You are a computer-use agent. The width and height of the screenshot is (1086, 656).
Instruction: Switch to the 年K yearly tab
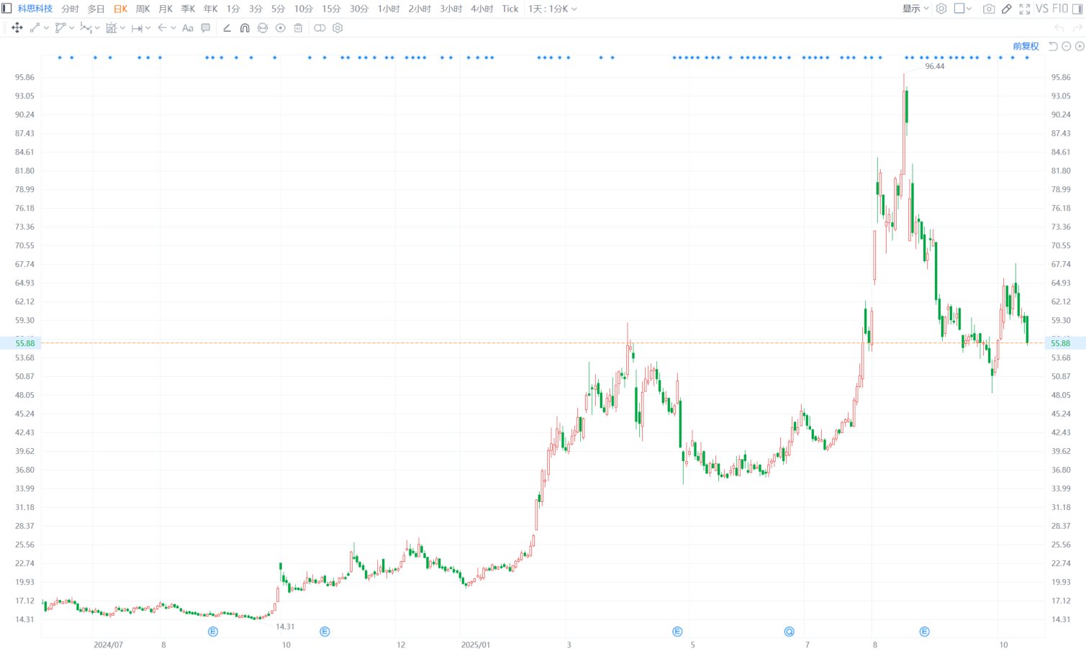click(x=210, y=9)
